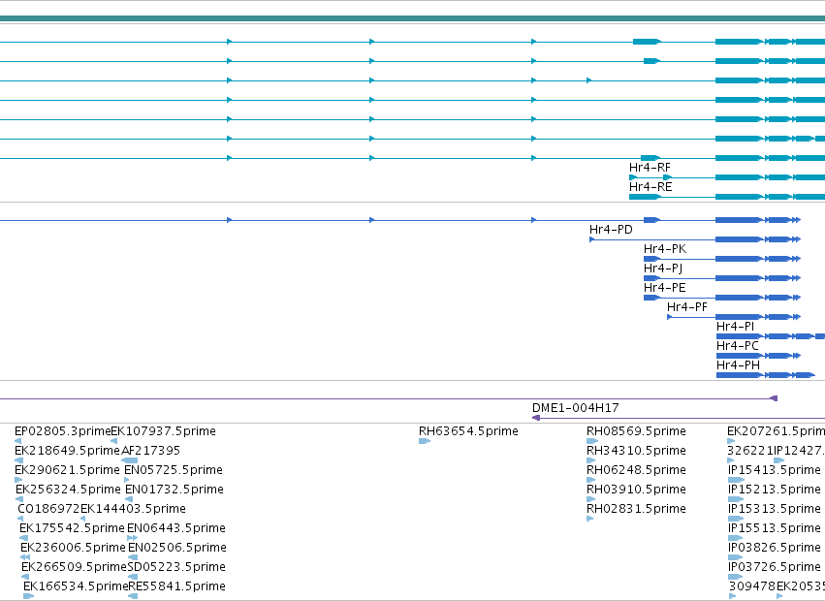
Task: Select EST label EP02805.3prime
Action: pos(63,431)
